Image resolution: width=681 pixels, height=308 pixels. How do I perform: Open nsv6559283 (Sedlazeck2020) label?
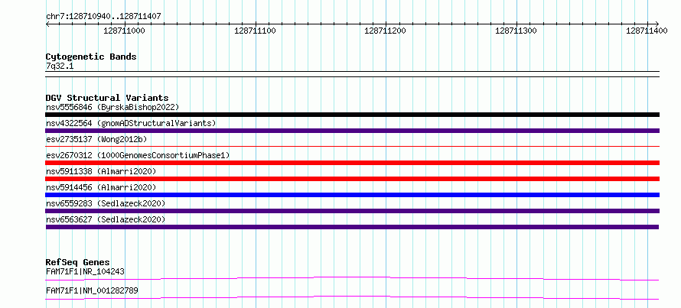(106, 203)
